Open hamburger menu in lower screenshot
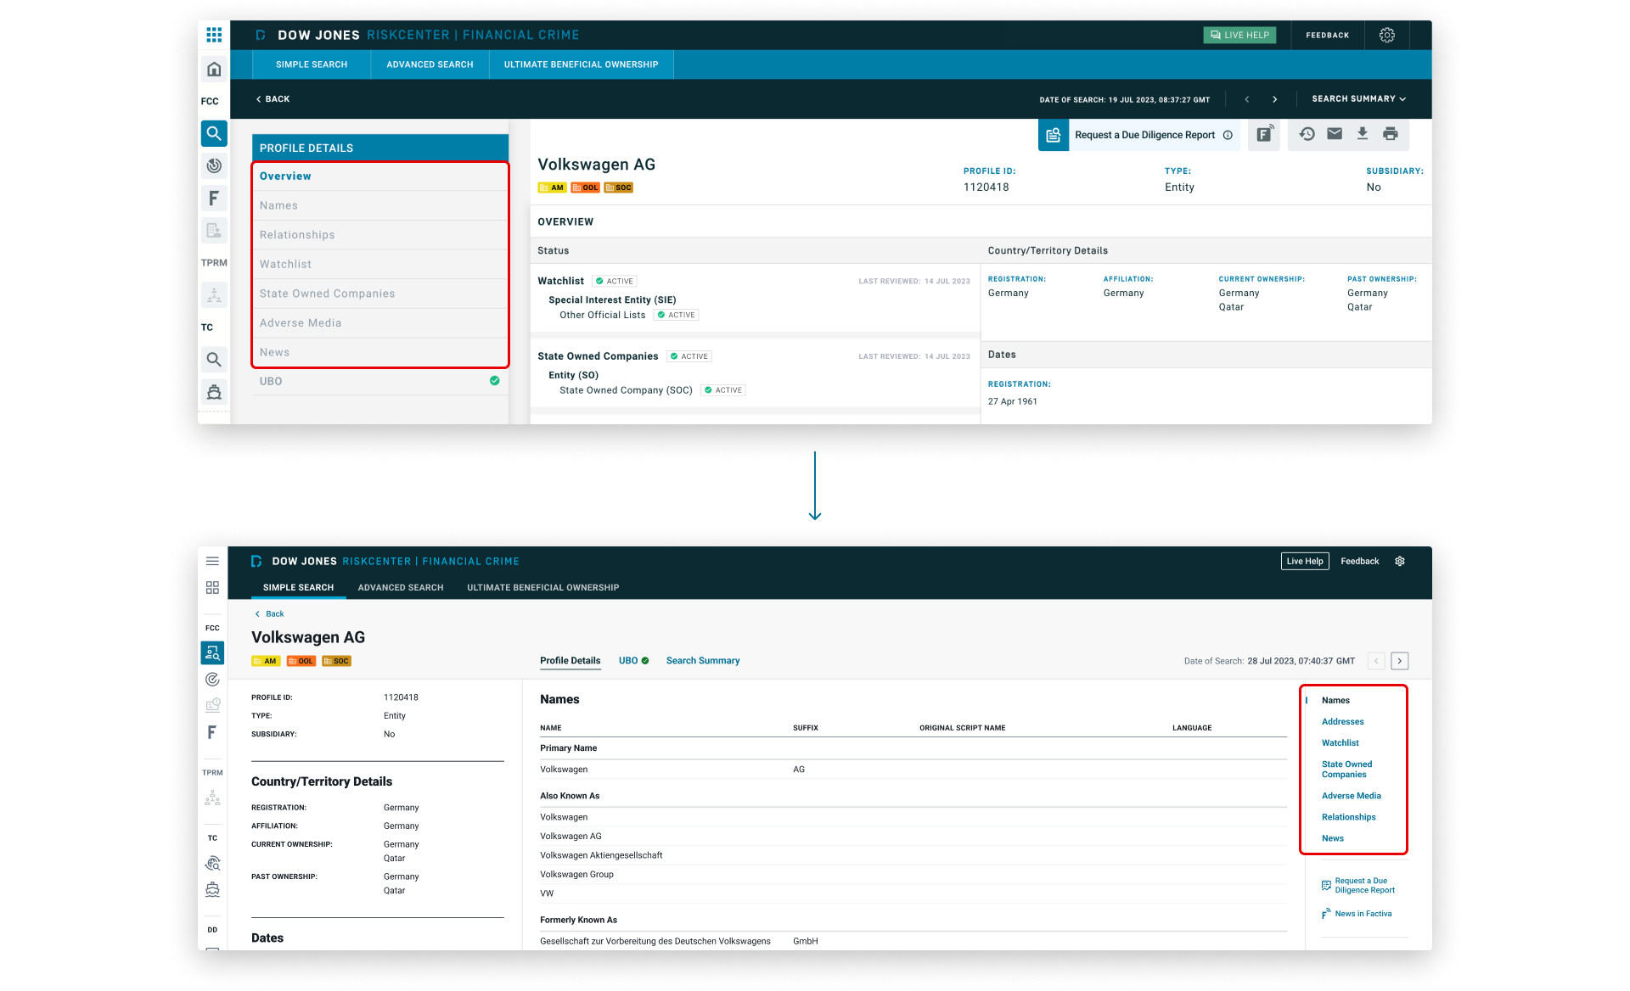Screen dimensions: 1630x991 (212, 561)
